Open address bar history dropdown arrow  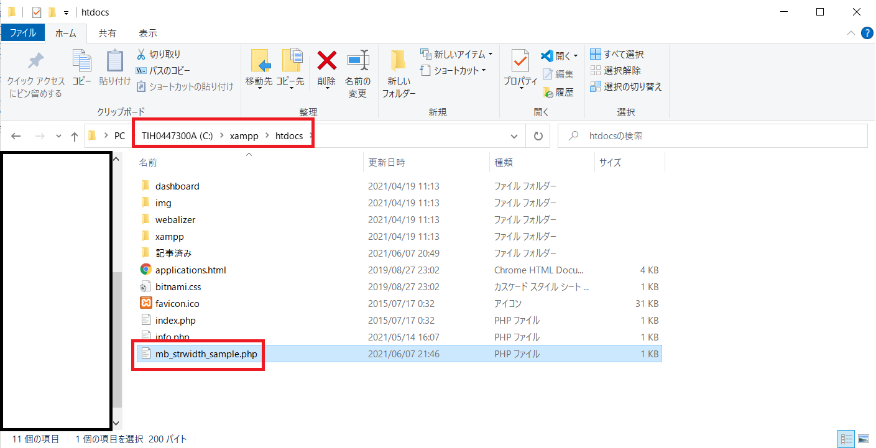(514, 136)
